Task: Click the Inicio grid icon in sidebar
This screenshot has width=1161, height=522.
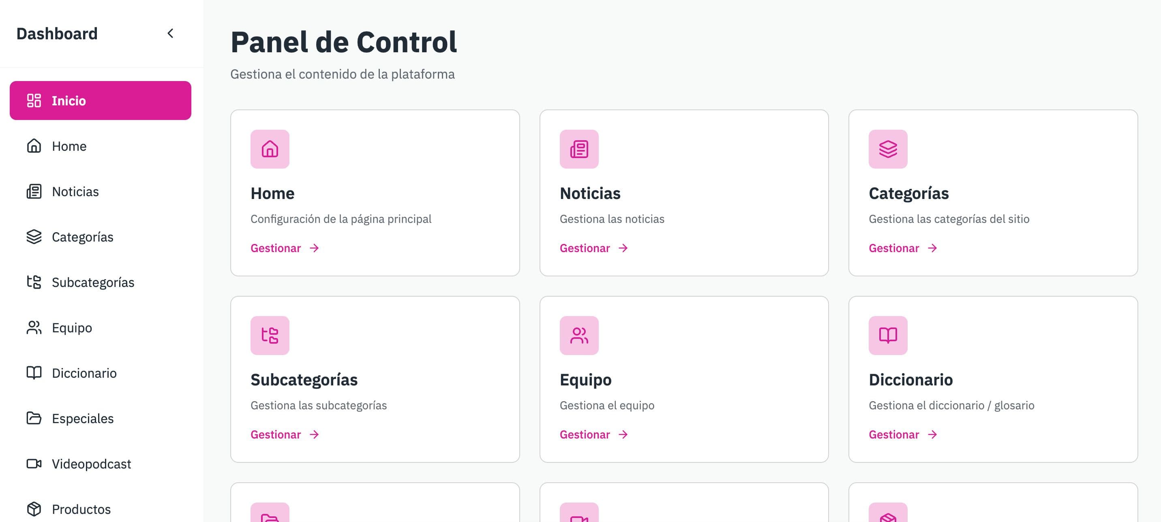Action: pos(34,101)
